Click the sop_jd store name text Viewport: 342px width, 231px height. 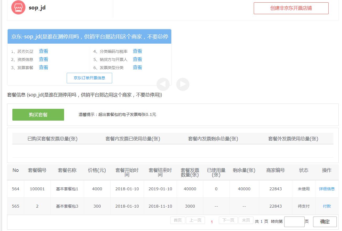pyautogui.click(x=37, y=7)
